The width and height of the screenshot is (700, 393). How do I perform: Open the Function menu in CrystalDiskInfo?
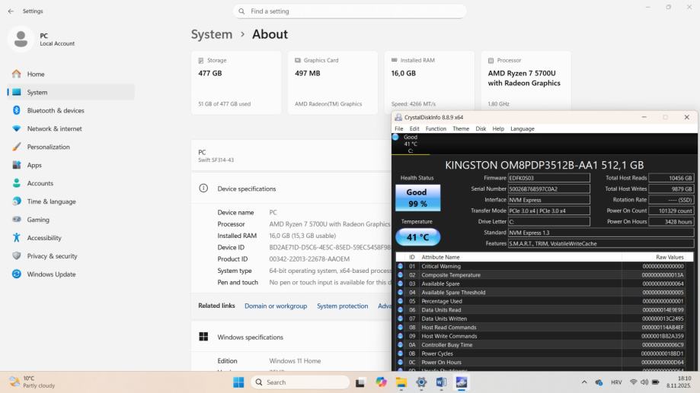[436, 128]
